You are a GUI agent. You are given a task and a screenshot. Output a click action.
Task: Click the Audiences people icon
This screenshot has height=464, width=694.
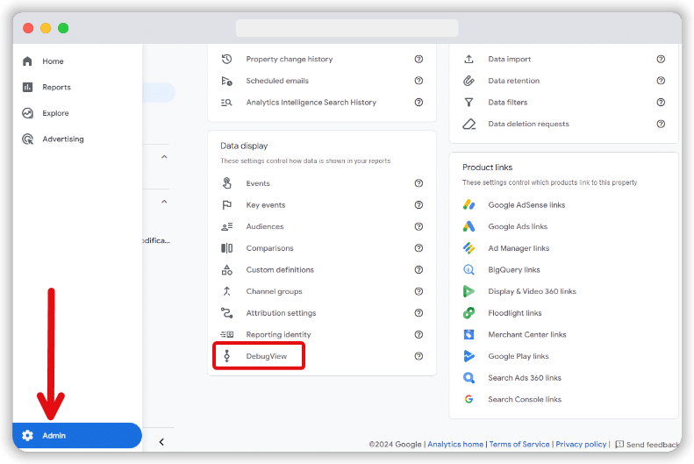[x=226, y=226]
